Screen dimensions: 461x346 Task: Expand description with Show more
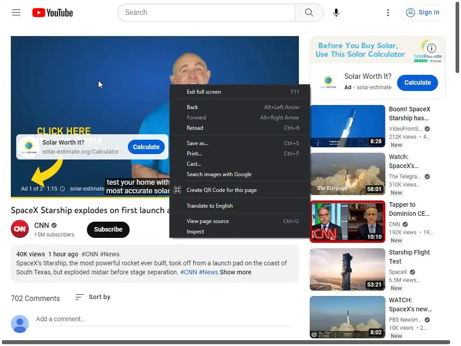click(x=235, y=272)
